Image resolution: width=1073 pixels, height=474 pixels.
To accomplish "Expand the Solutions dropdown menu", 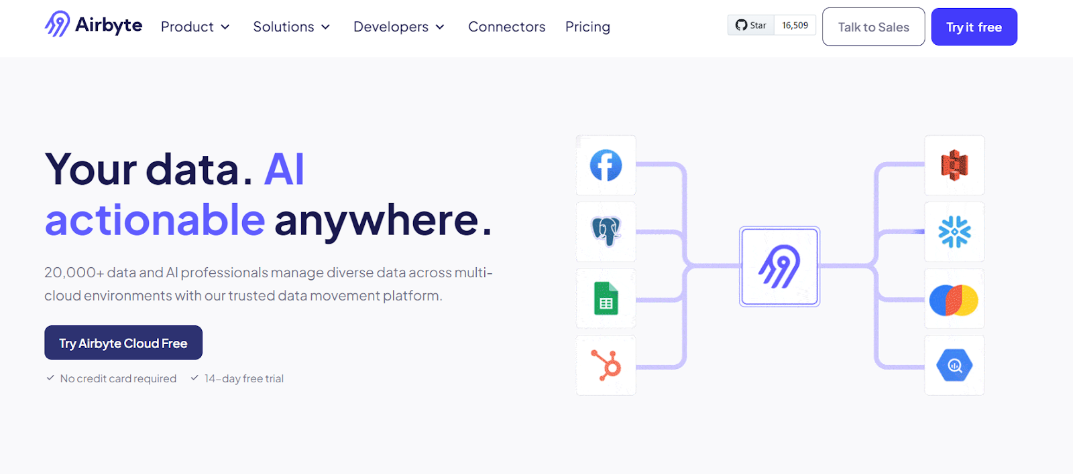I will (292, 27).
